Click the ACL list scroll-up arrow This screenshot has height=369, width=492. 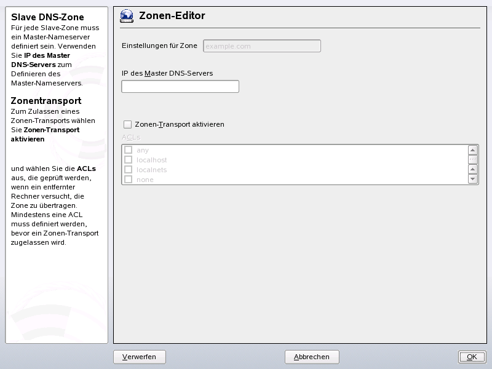(x=473, y=149)
